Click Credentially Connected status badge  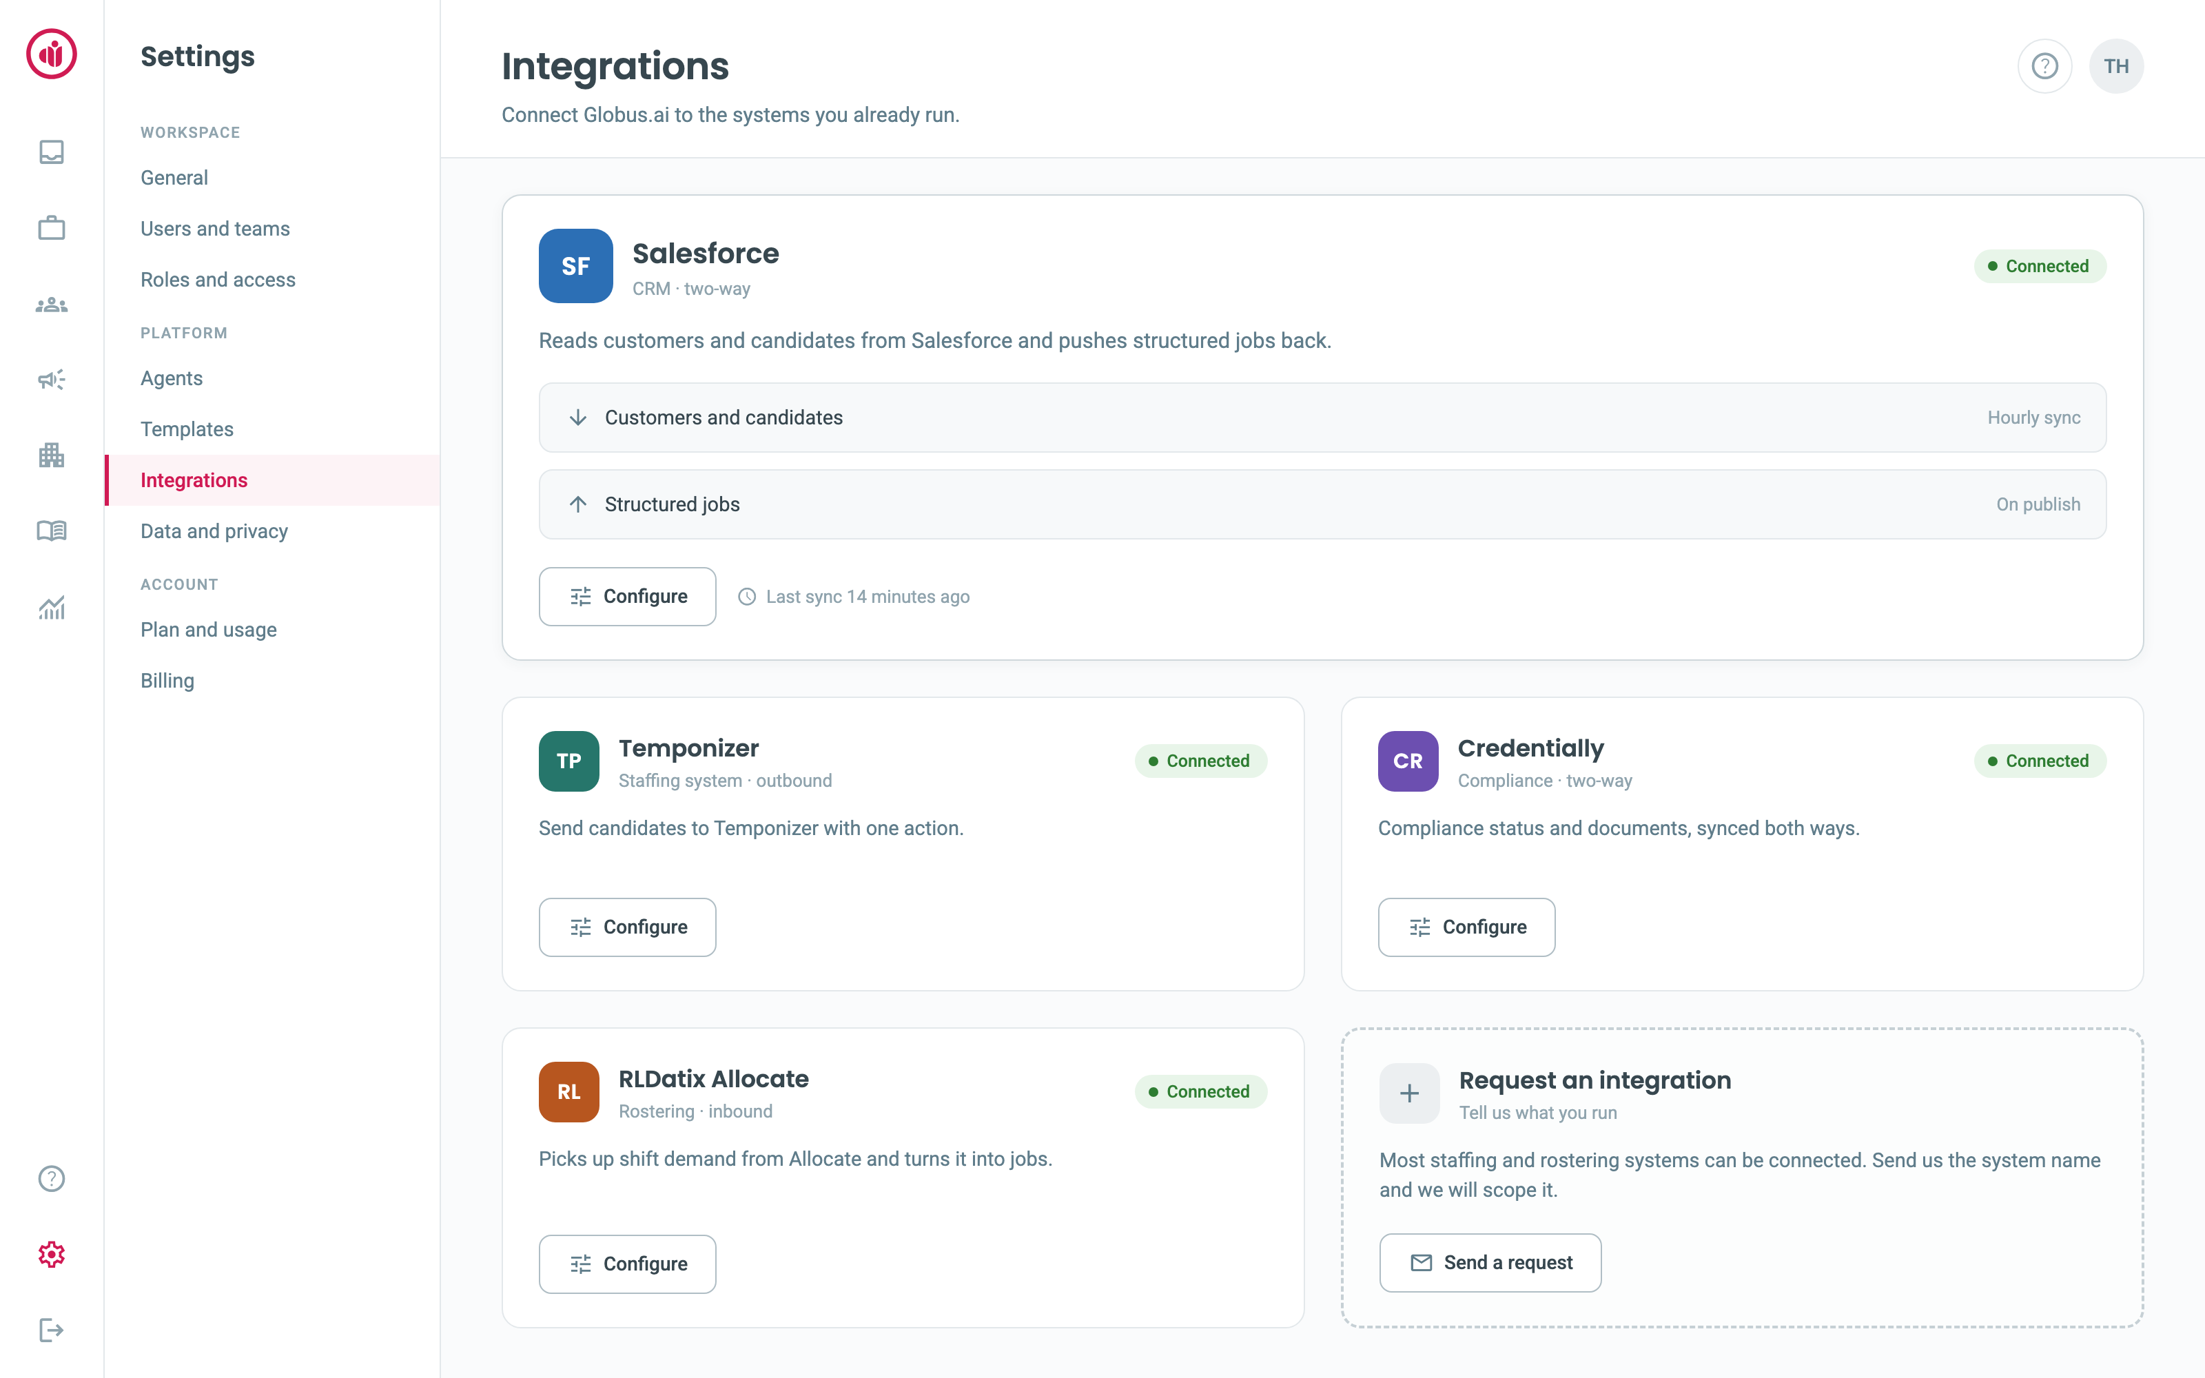coord(2039,761)
